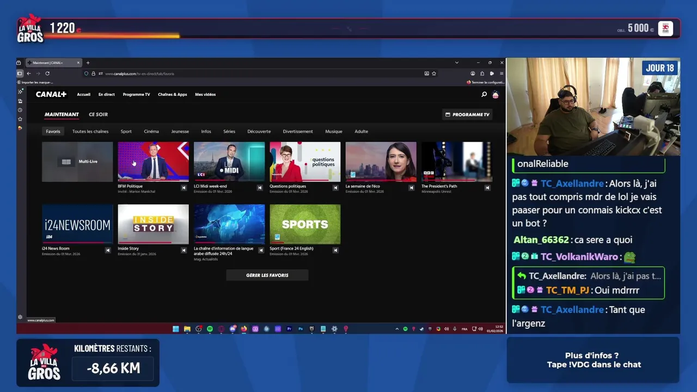Filter channels by Cinéma

151,131
